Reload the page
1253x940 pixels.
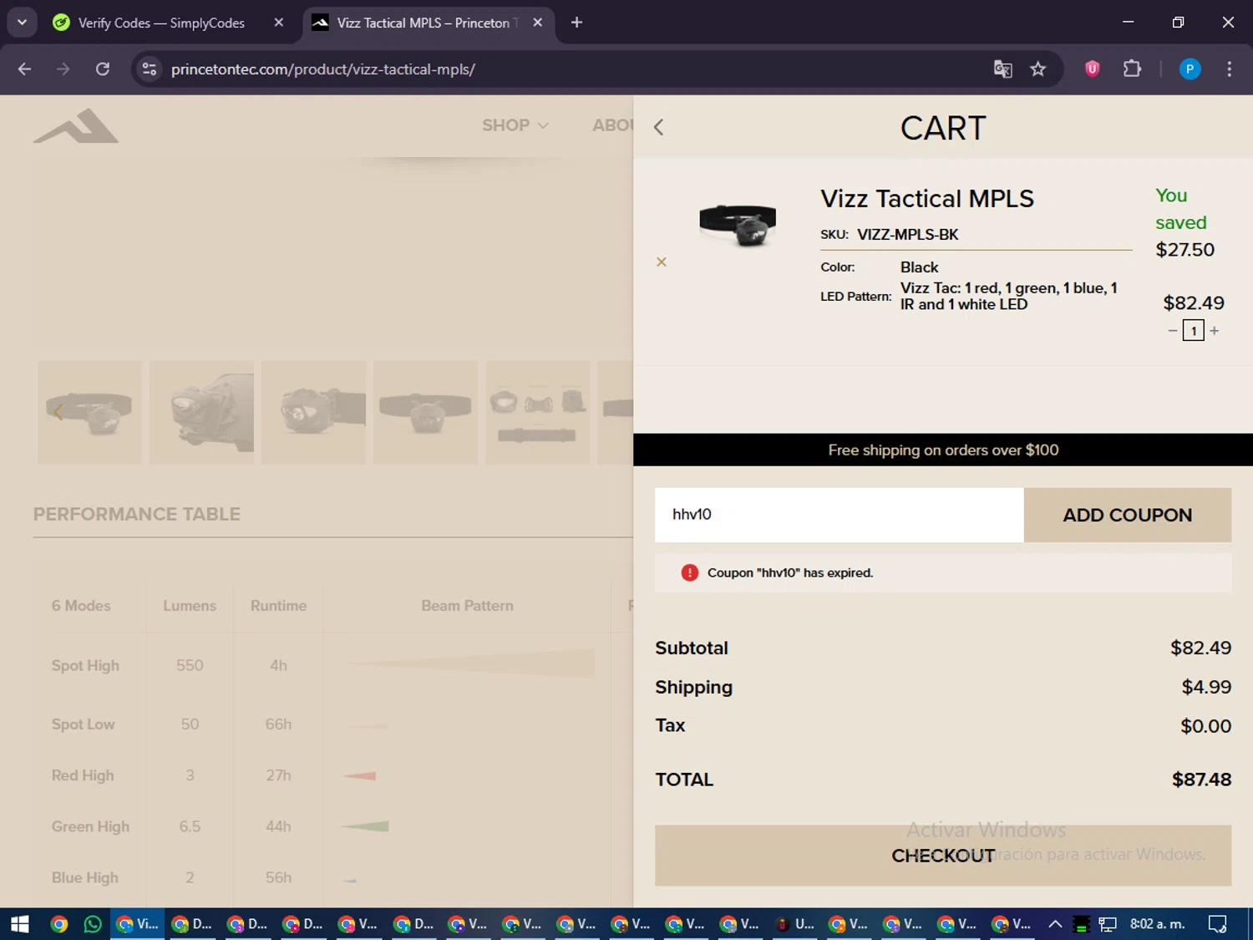point(103,69)
